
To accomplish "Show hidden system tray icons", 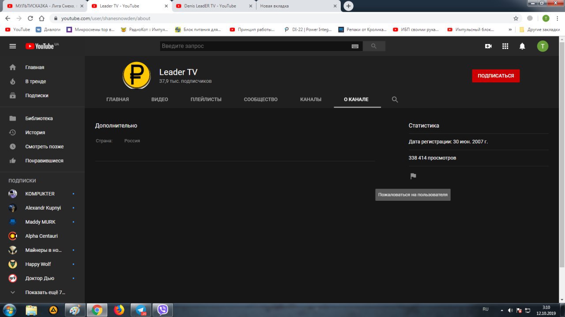I will tap(502, 310).
